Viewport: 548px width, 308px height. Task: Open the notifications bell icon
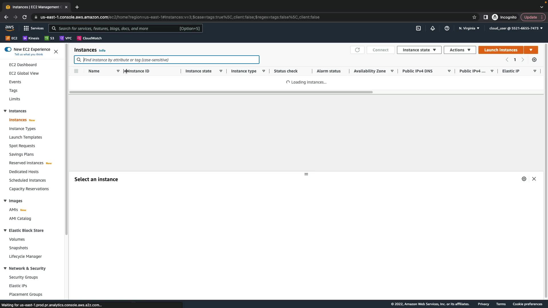click(x=432, y=28)
